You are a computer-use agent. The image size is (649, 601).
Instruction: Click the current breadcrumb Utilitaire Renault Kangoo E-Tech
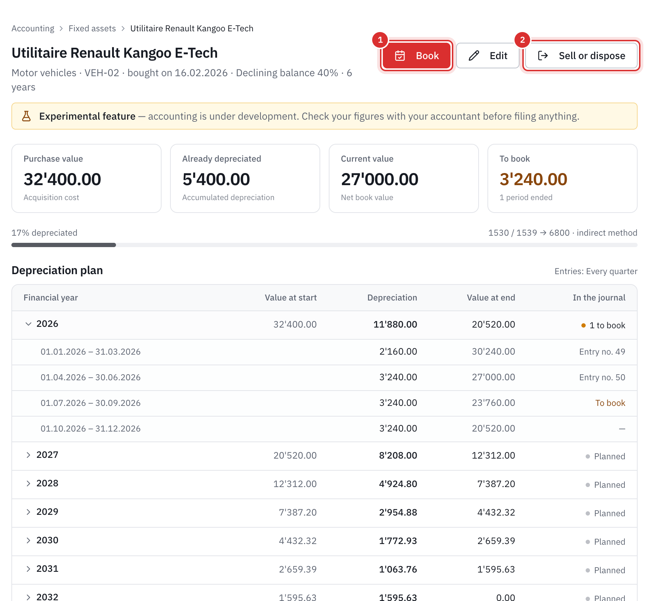click(192, 28)
